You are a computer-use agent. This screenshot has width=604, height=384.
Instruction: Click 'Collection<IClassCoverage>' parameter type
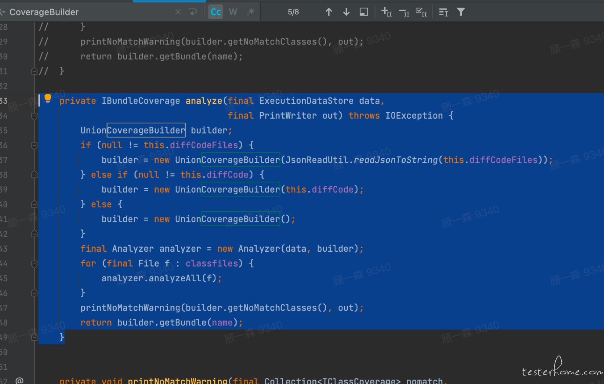pos(332,381)
